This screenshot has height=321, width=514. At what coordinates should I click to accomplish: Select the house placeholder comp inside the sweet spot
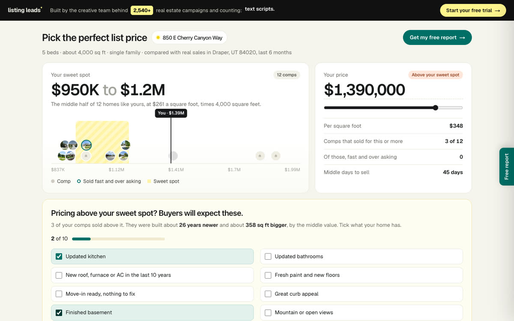point(86,156)
